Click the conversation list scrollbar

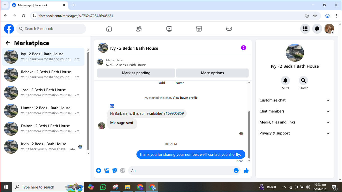(88, 101)
